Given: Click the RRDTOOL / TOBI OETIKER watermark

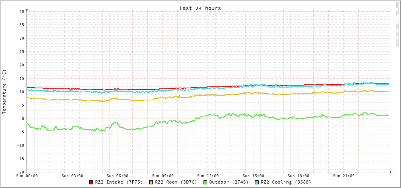Looking at the screenshot, I should 397,24.
